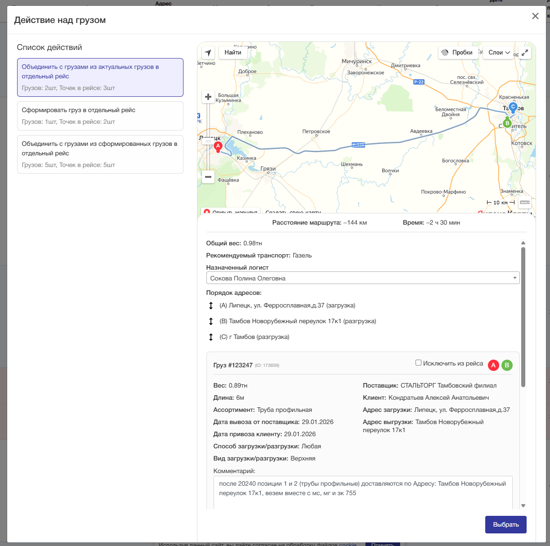This screenshot has width=550, height=546.
Task: Zoom out with the map minus button
Action: (x=208, y=177)
